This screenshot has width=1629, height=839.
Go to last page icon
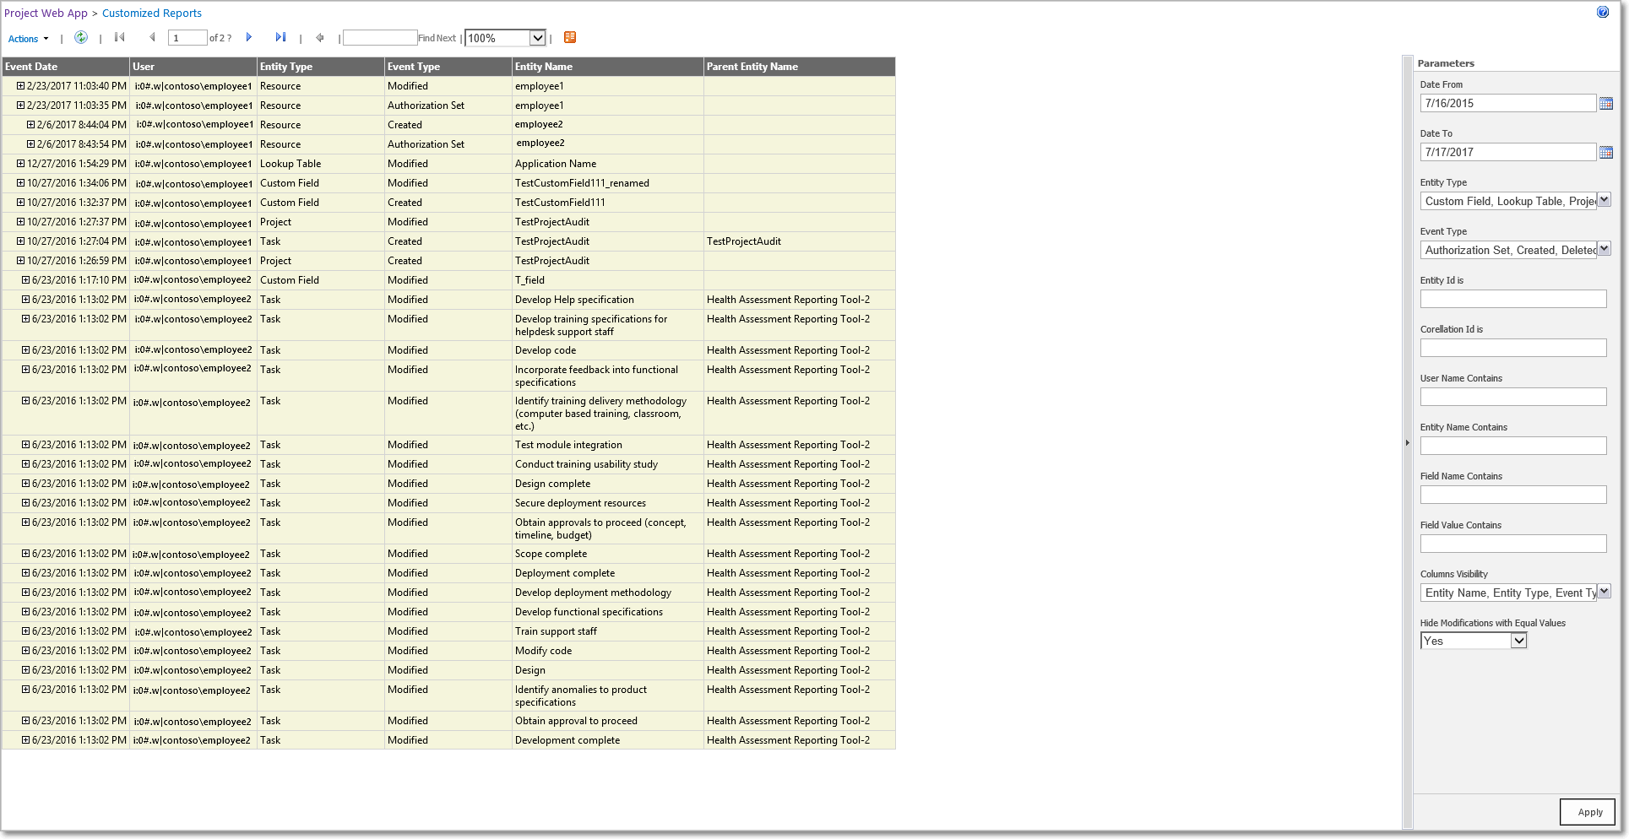point(280,37)
